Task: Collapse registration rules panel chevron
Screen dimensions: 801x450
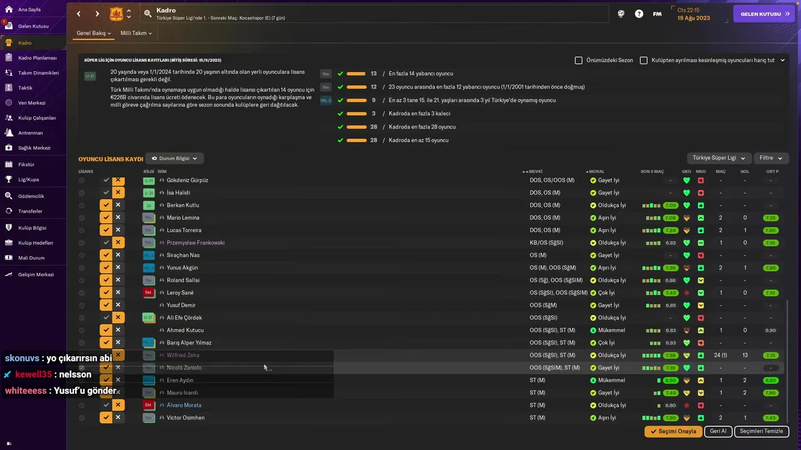Action: pyautogui.click(x=782, y=61)
